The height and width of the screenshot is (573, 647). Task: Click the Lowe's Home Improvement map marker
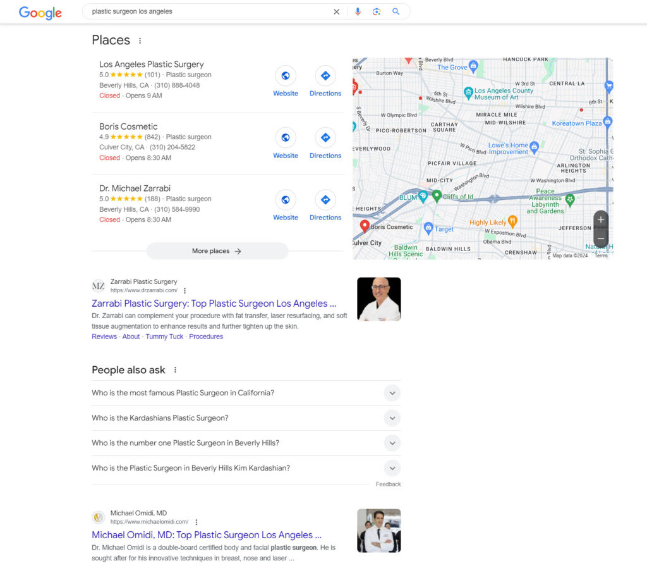[534, 147]
